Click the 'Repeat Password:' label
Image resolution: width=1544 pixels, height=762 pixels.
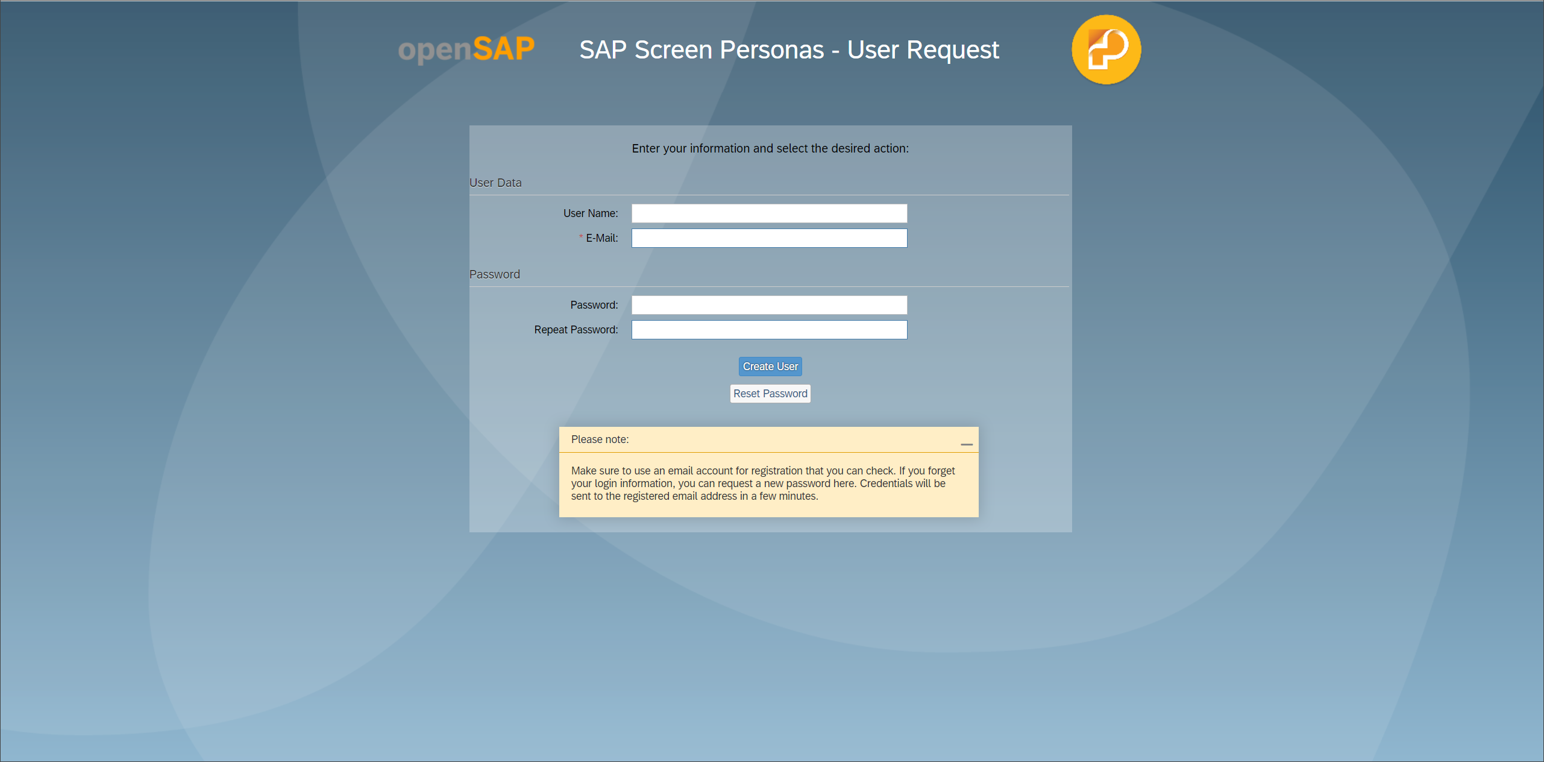(576, 330)
